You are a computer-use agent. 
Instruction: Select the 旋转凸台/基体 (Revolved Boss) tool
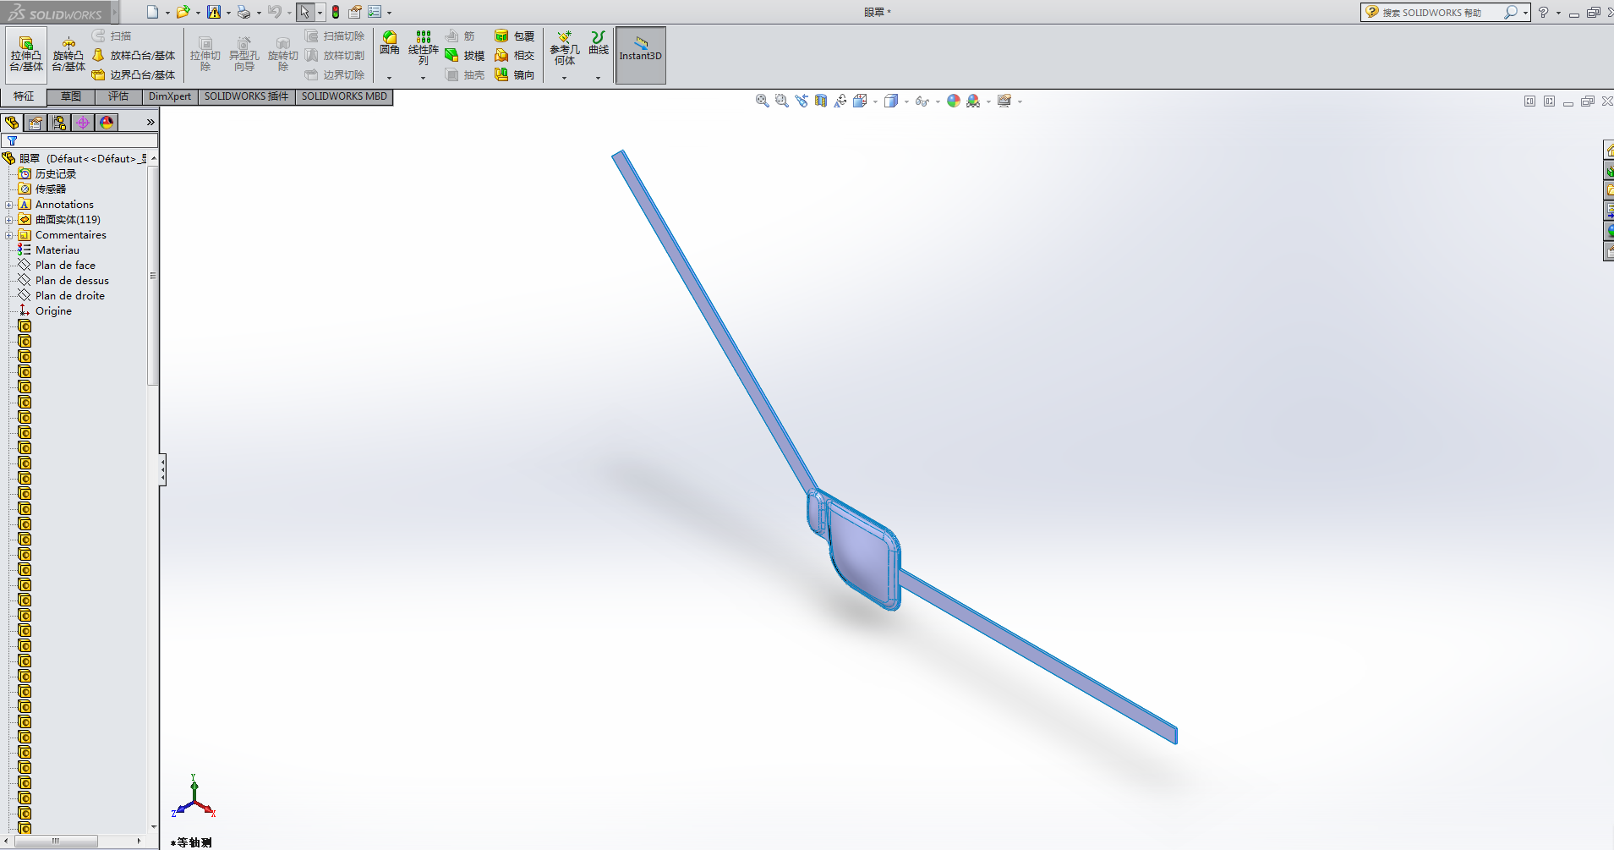tap(68, 53)
